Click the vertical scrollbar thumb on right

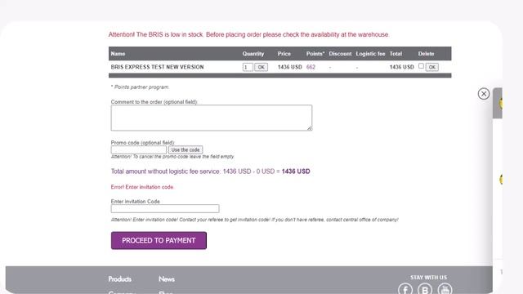(x=498, y=103)
